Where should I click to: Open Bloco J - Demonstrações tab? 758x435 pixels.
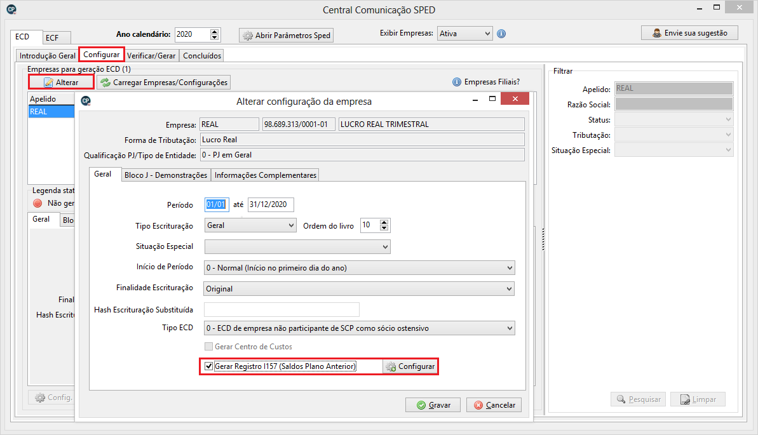click(x=166, y=175)
